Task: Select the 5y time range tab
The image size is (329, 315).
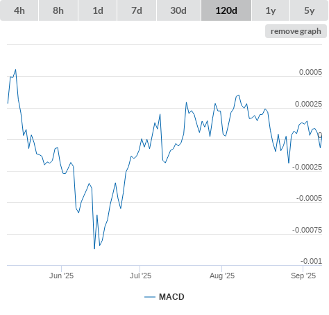Action: click(x=309, y=10)
